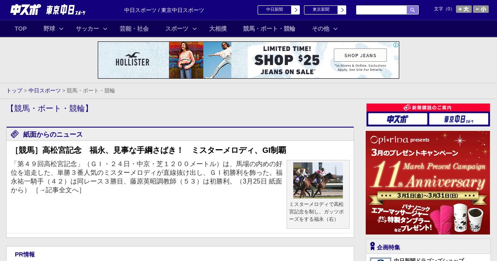Click the Hollister logo in banner ad

click(133, 59)
